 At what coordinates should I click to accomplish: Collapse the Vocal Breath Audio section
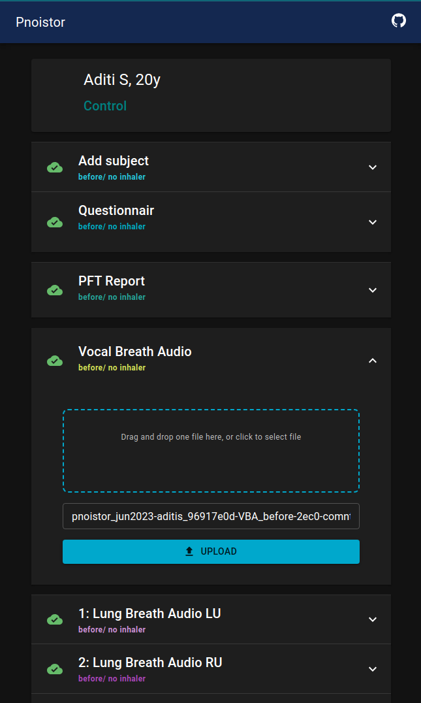click(373, 361)
